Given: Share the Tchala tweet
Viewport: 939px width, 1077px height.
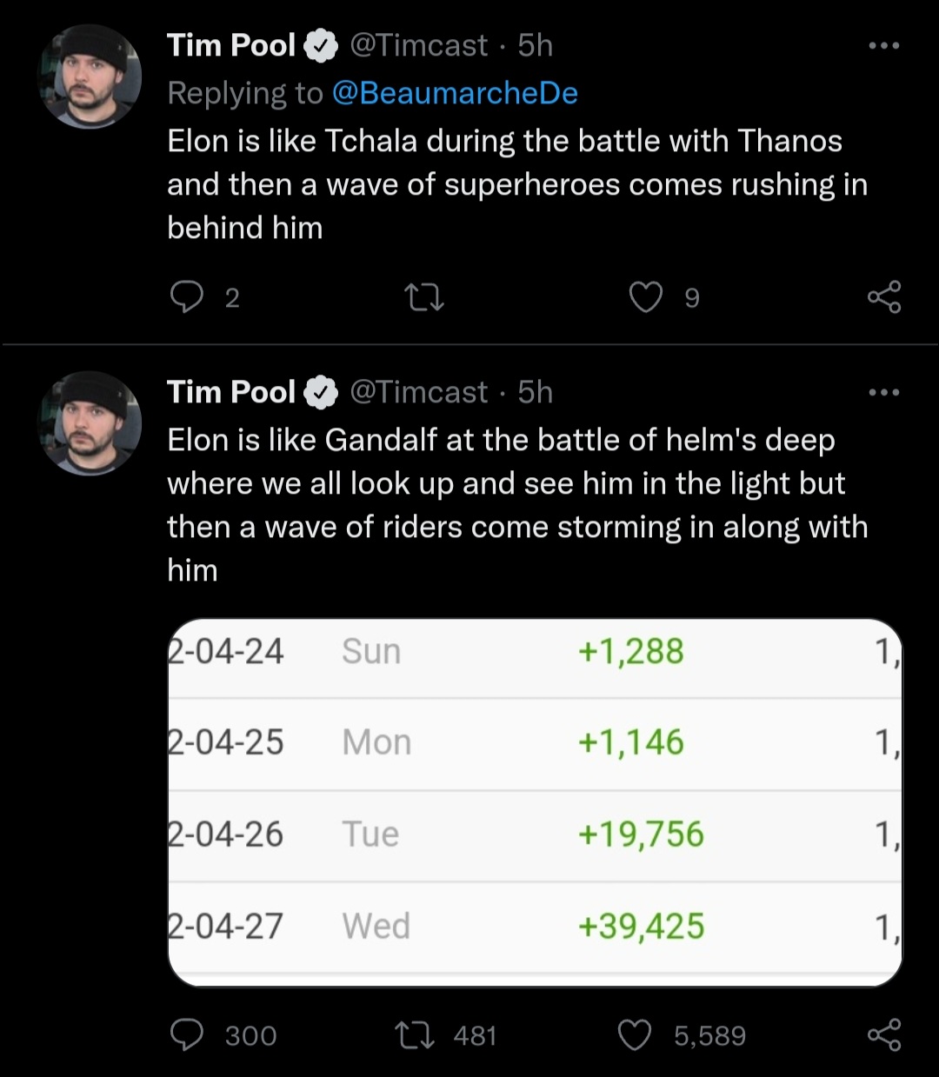Looking at the screenshot, I should [x=884, y=297].
